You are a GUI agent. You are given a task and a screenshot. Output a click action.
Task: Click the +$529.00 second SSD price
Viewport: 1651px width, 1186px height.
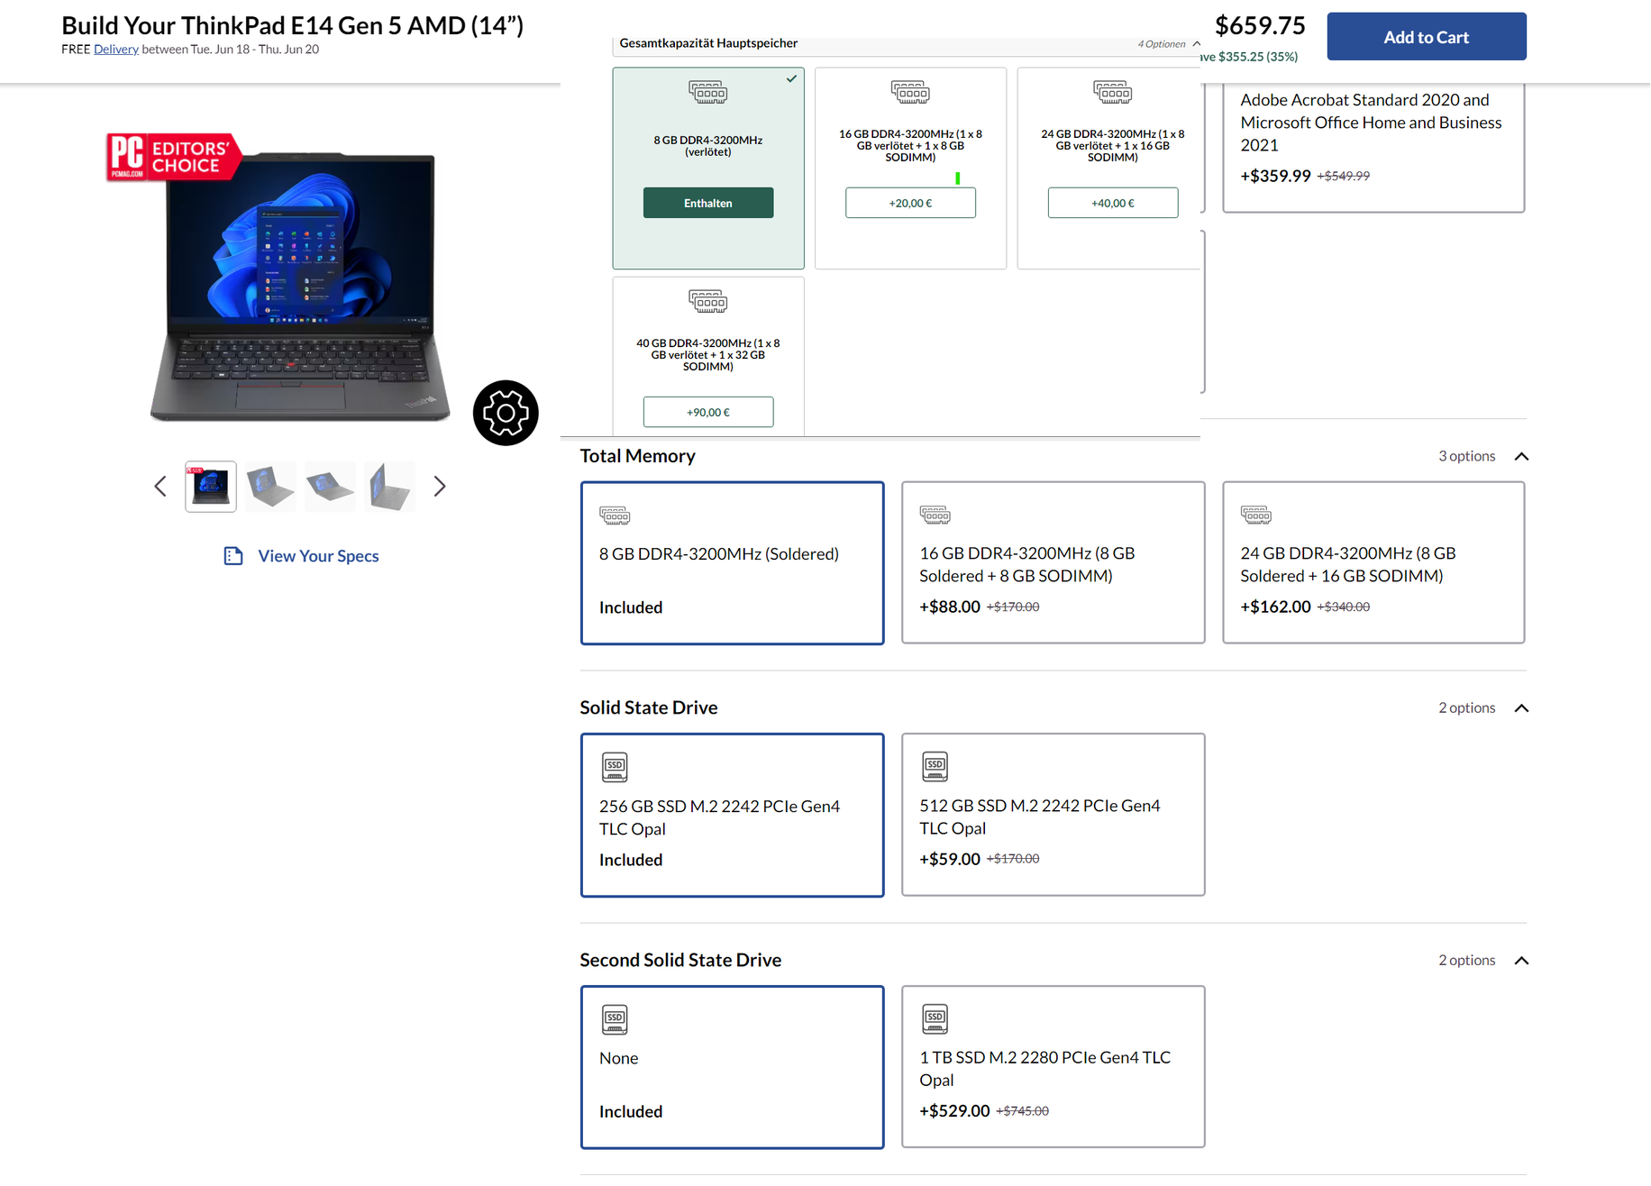tap(954, 1111)
